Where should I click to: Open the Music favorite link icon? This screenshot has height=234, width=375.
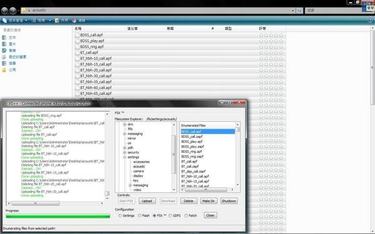pyautogui.click(x=4, y=51)
